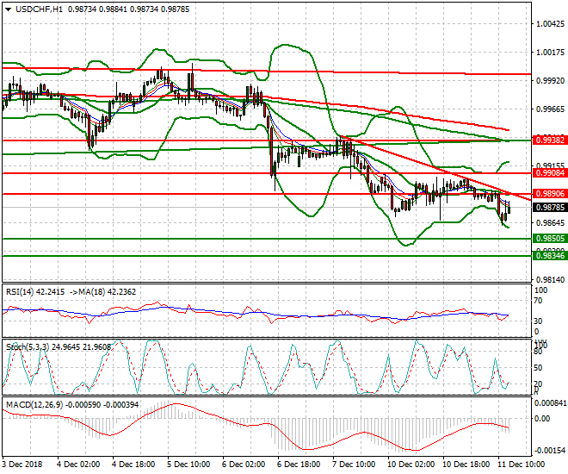Click the current price label 0.98785
The width and height of the screenshot is (568, 474).
click(550, 208)
